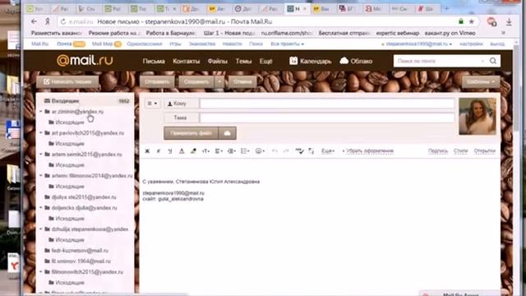
Task: Click the 'Написать письмо' compose button
Action: tap(67, 81)
